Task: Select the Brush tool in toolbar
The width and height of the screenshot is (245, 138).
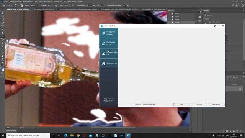Action: coord(3,30)
